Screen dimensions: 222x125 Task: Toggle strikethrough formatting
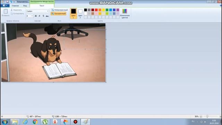47,16
